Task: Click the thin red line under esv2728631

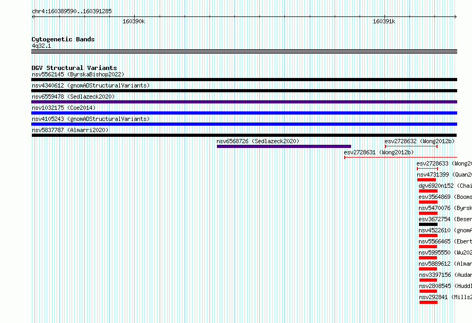Action: point(400,158)
